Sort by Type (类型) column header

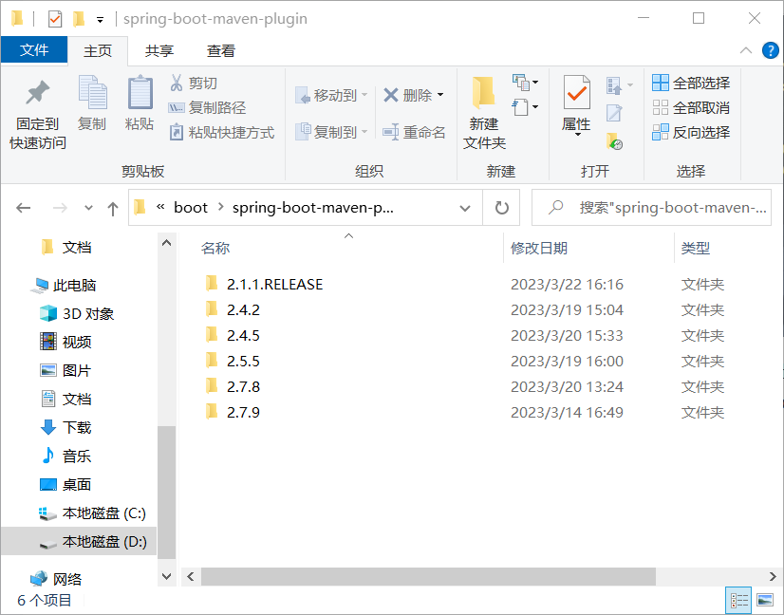click(x=696, y=248)
